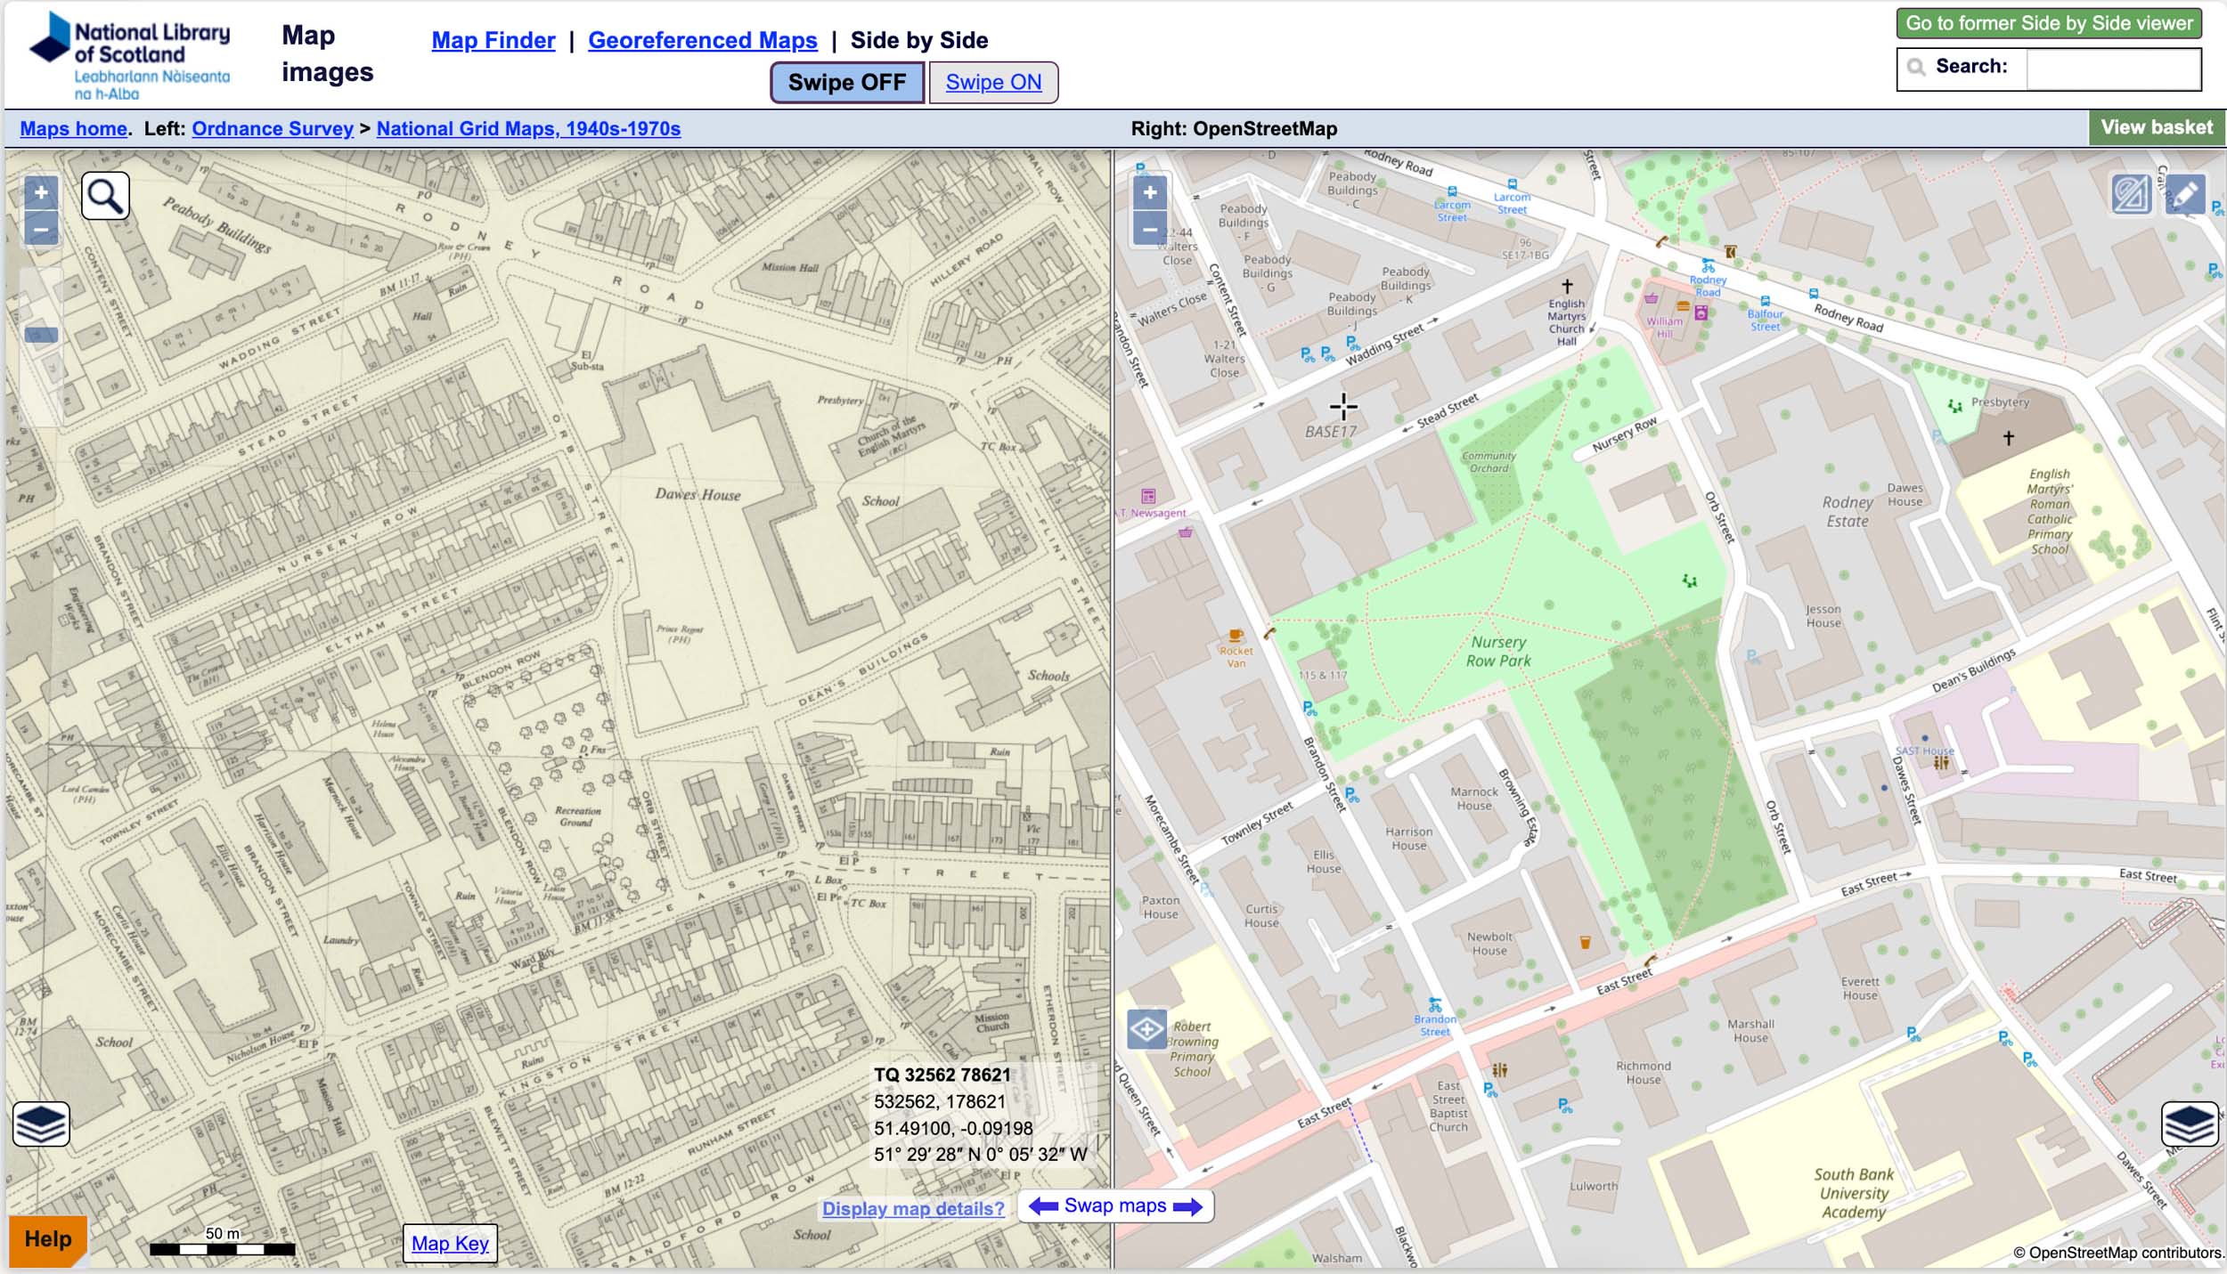Viewport: 2227px width, 1274px height.
Task: Expand Display map details link
Action: [913, 1209]
